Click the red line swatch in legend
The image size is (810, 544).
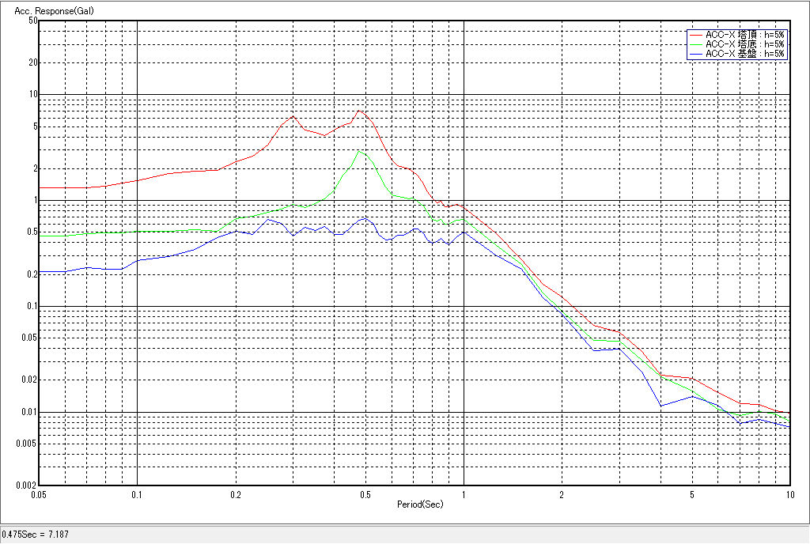click(695, 35)
